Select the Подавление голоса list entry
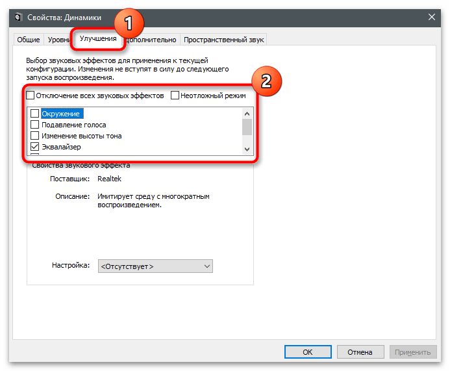450x371 pixels. [74, 125]
